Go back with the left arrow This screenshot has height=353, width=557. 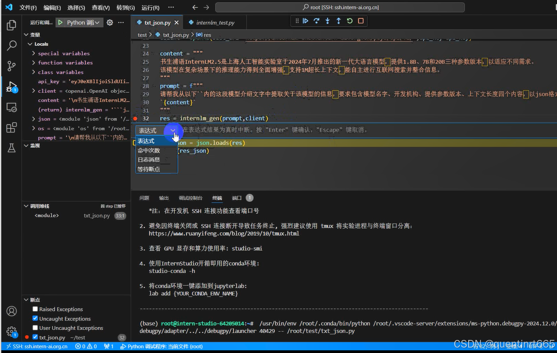tap(195, 8)
